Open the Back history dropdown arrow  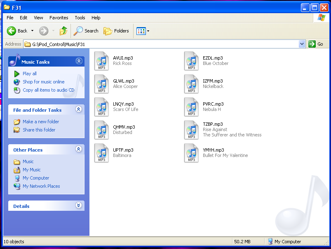32,31
